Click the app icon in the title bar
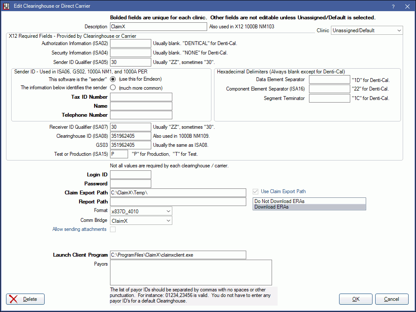416x312 pixels. click(6, 6)
